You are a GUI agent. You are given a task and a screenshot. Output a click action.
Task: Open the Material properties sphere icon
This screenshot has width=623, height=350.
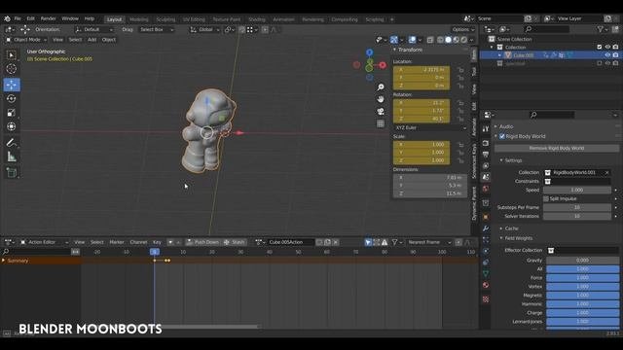tap(486, 285)
